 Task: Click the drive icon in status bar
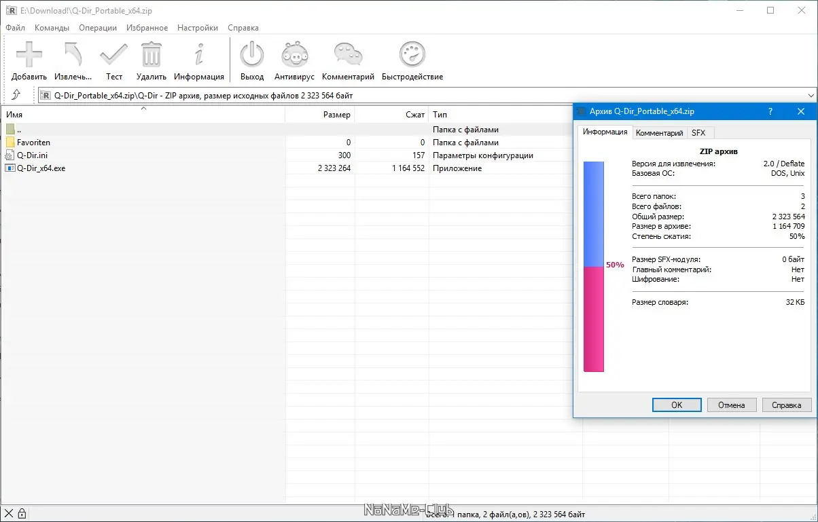pyautogui.click(x=8, y=513)
